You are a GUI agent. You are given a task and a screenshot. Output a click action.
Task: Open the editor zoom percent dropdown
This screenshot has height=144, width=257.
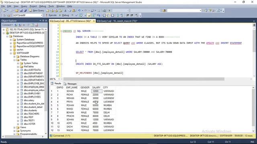click(x=59, y=79)
